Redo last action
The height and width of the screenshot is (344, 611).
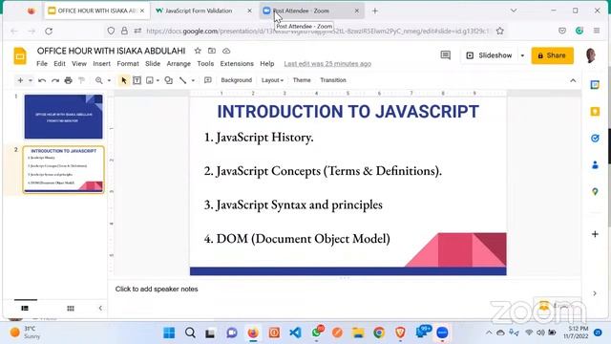(55, 80)
